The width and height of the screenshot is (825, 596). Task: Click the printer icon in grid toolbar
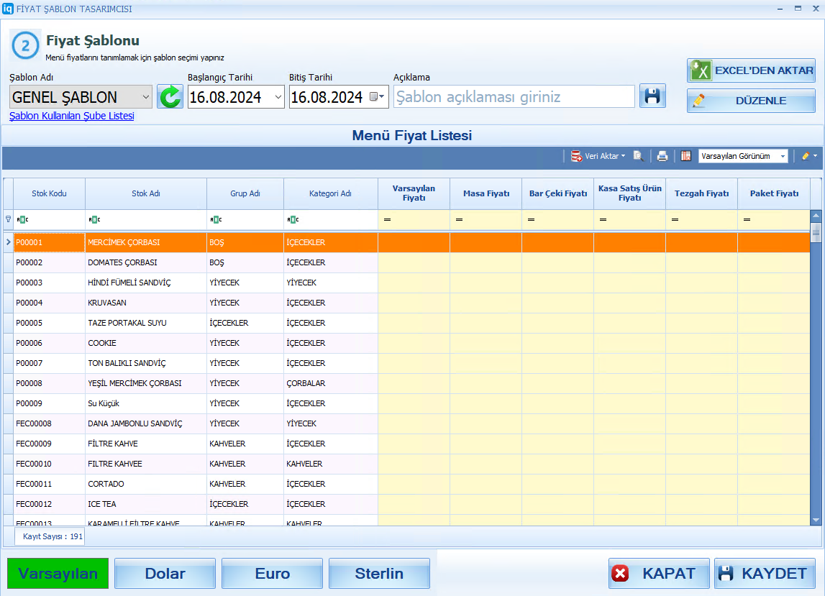(x=662, y=156)
